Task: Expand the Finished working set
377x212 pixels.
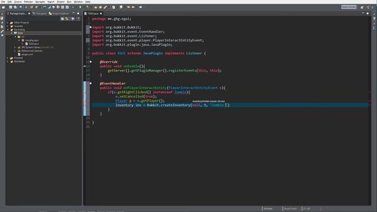Action: (8, 58)
